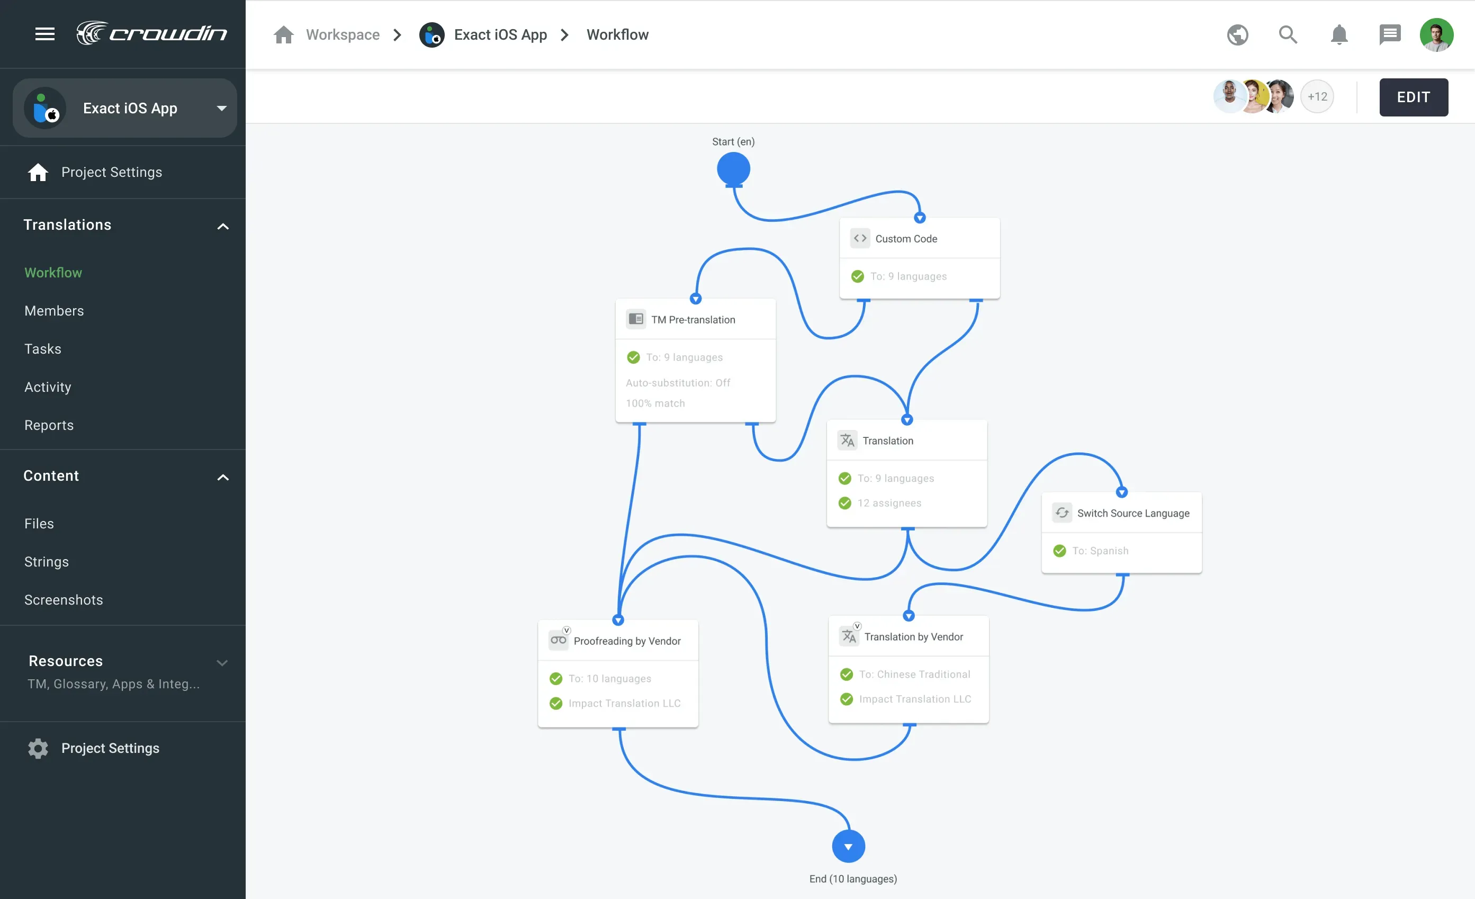The height and width of the screenshot is (899, 1475).
Task: Click the EDIT button
Action: click(x=1413, y=97)
